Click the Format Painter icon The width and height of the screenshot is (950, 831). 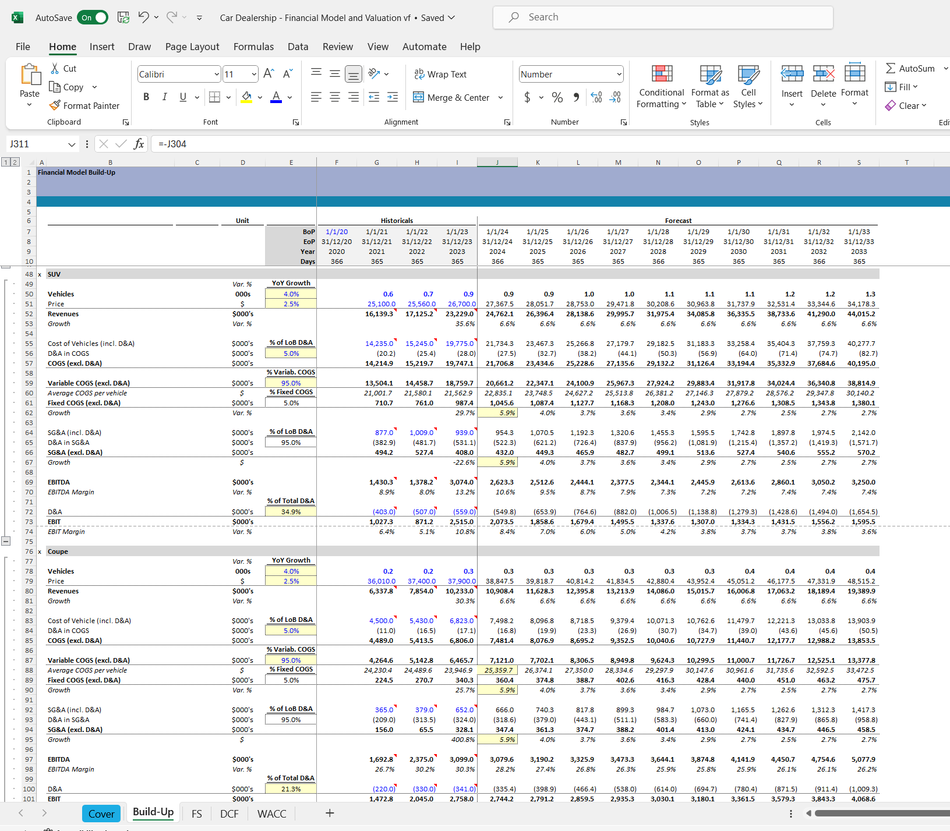55,105
